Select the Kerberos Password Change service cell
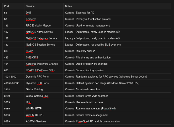Screen dimensions: 174x127 coord(42,64)
